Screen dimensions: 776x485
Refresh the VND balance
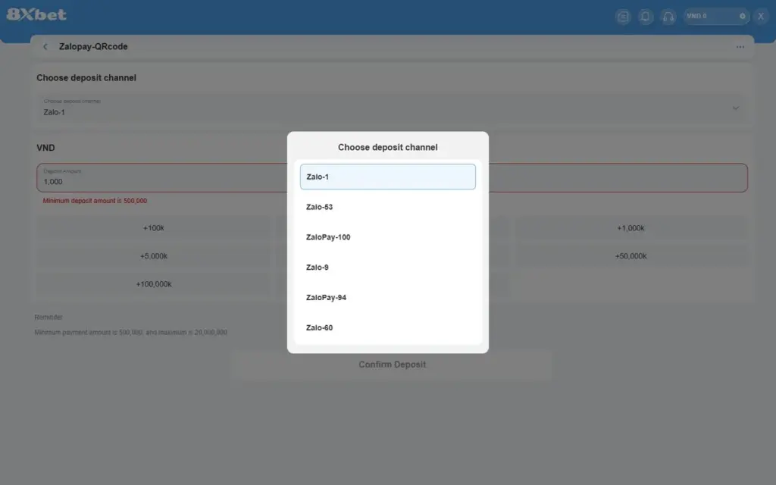click(743, 17)
